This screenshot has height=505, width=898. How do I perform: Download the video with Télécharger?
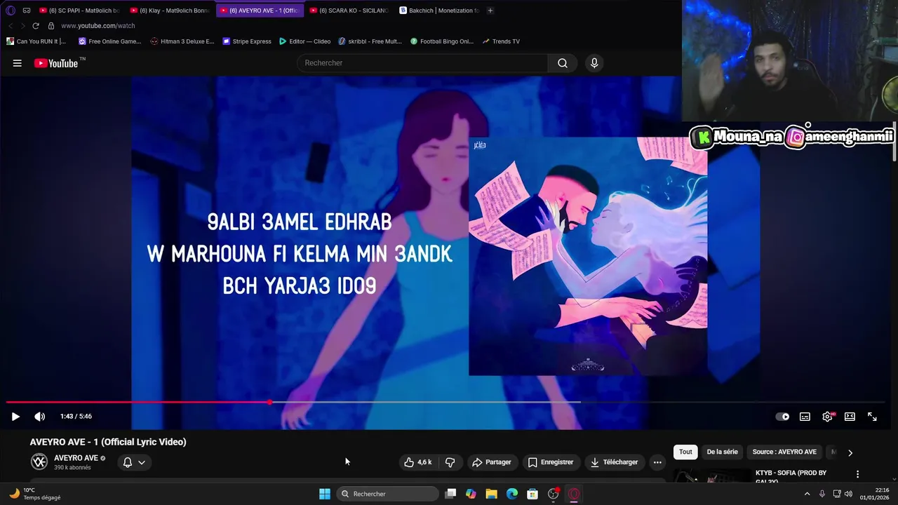[x=614, y=462]
